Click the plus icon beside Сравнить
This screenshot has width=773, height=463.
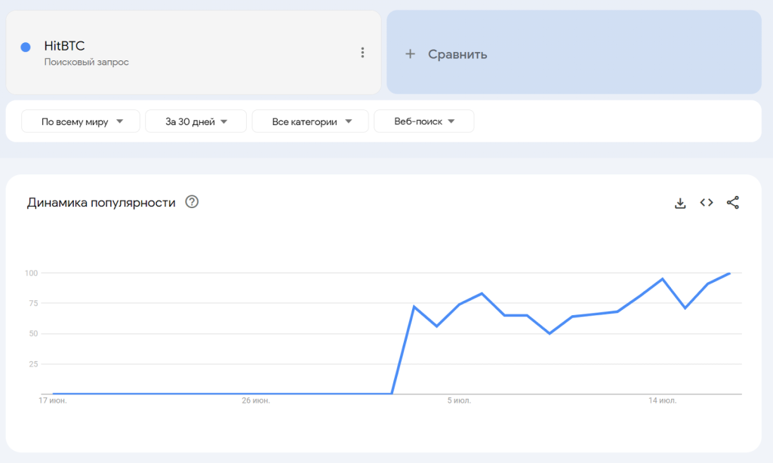[x=410, y=54]
